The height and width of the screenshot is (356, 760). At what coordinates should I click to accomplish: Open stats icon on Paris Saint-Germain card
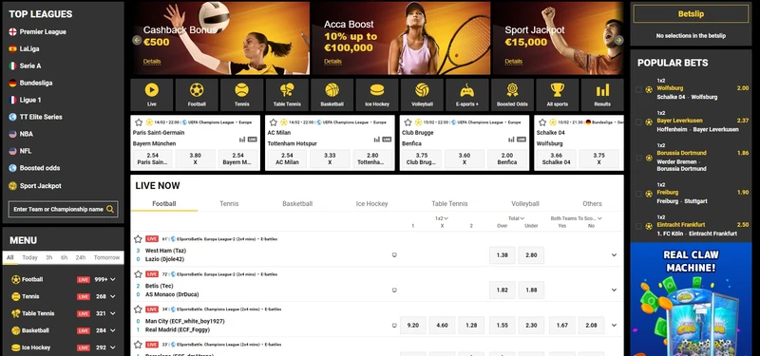click(242, 140)
